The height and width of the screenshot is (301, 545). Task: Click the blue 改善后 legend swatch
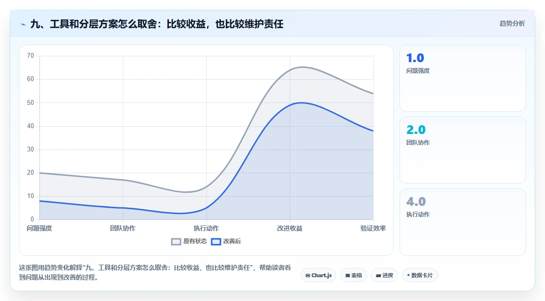click(x=216, y=242)
